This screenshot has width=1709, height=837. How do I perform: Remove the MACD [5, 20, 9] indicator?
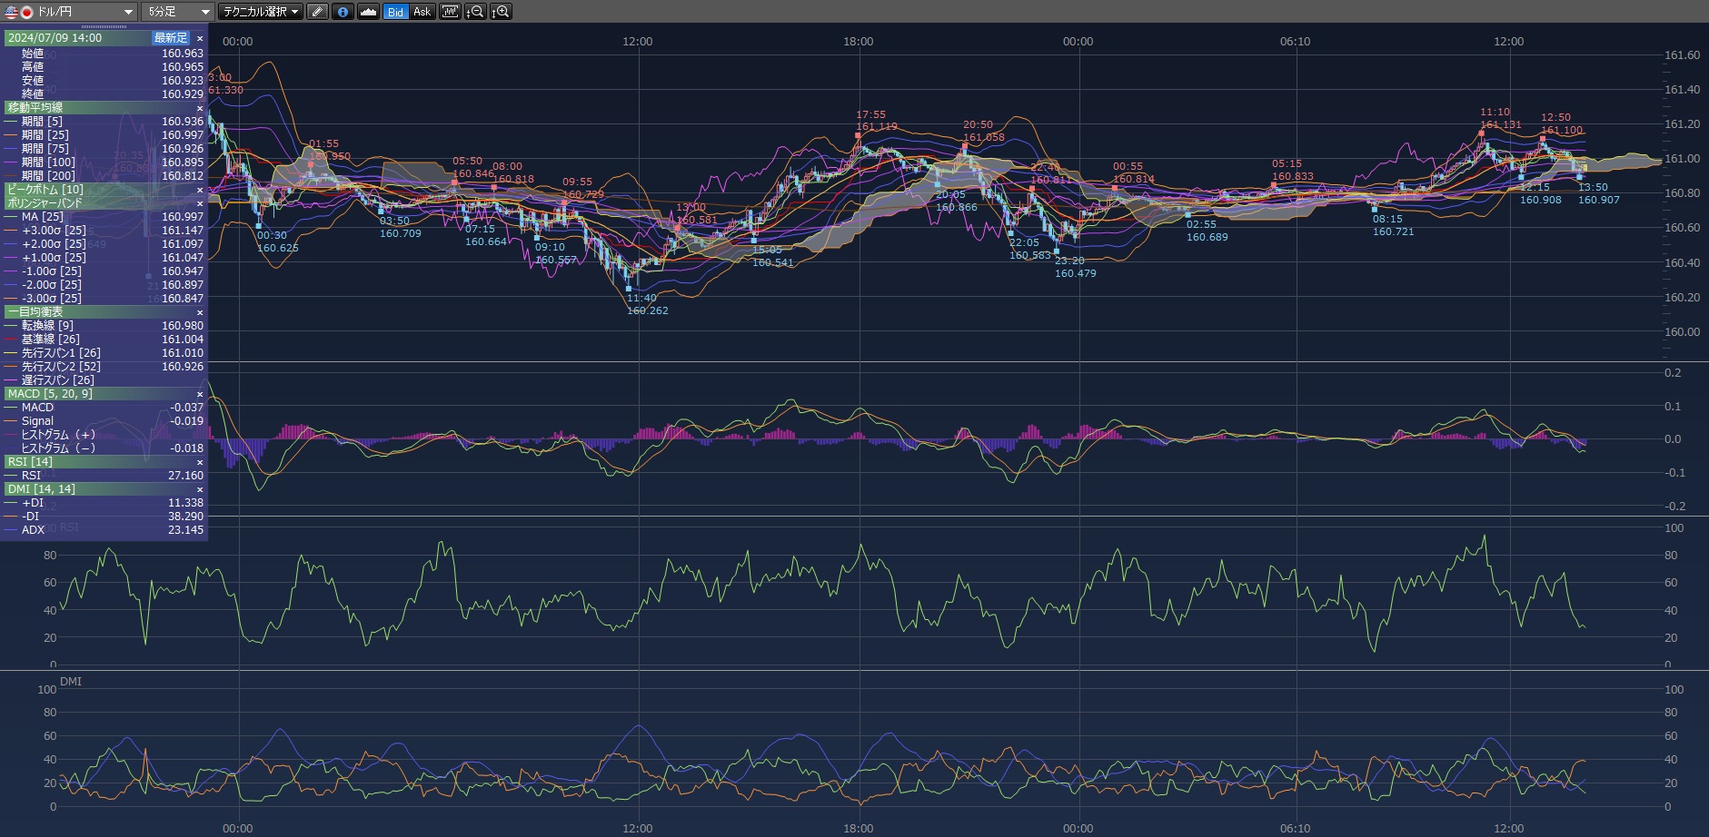[200, 394]
